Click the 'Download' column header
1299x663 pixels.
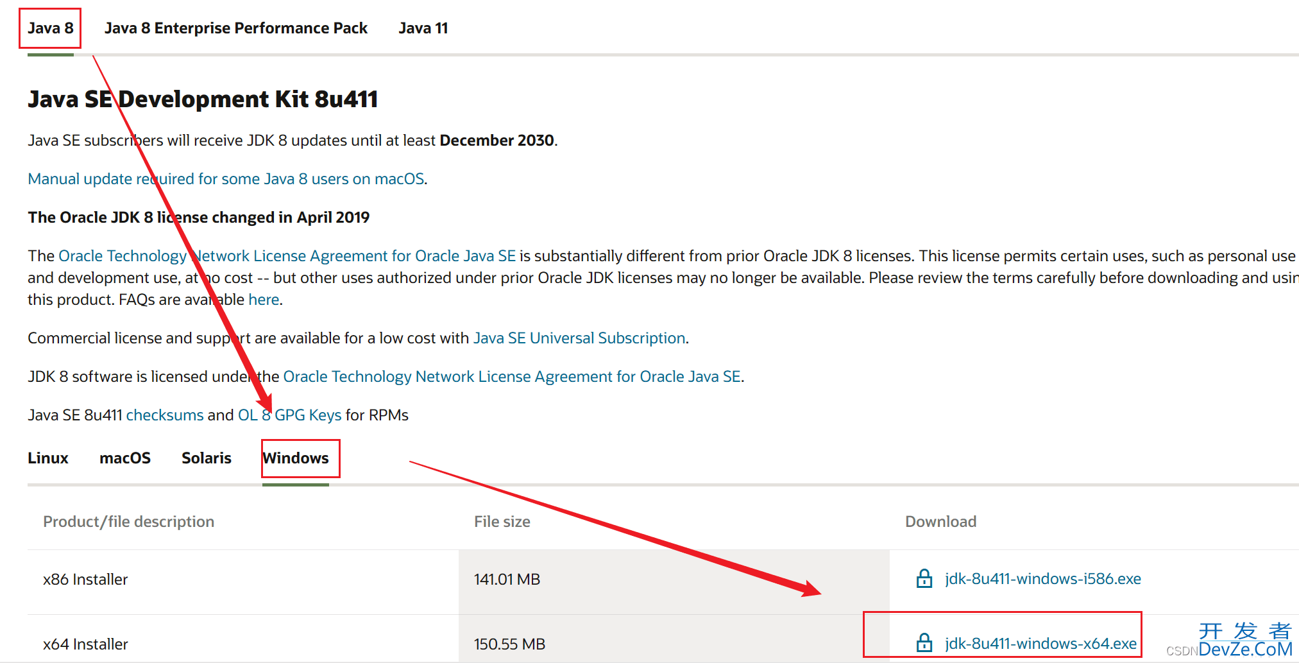[x=940, y=521]
